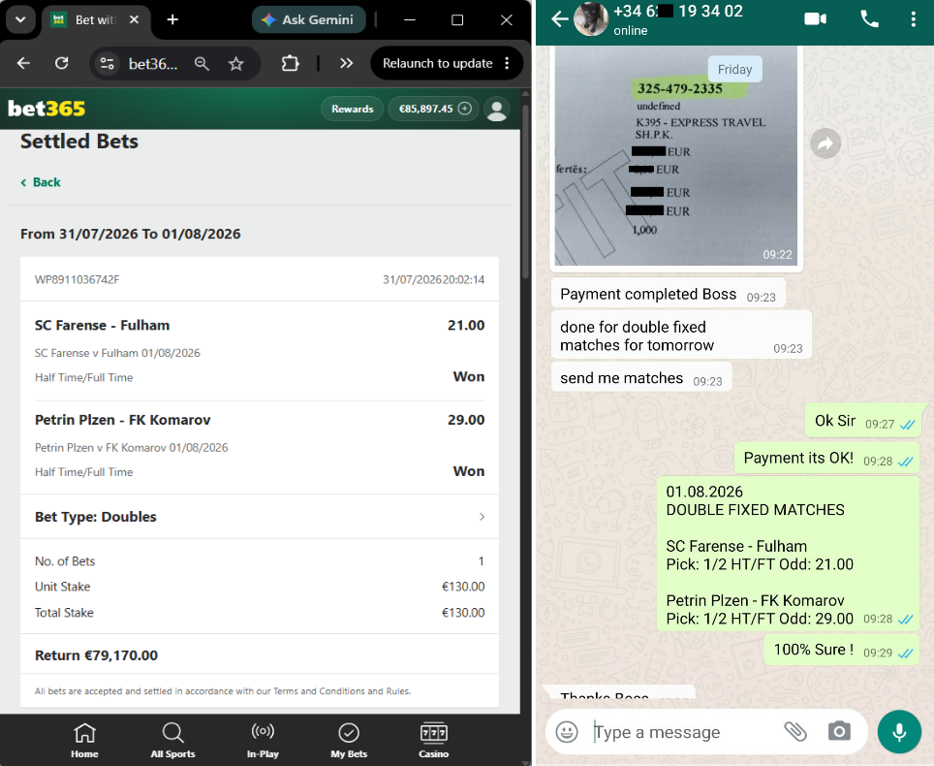Image resolution: width=934 pixels, height=766 pixels.
Task: Click the DOUBLE FIXED MATCHES message
Action: (x=788, y=555)
